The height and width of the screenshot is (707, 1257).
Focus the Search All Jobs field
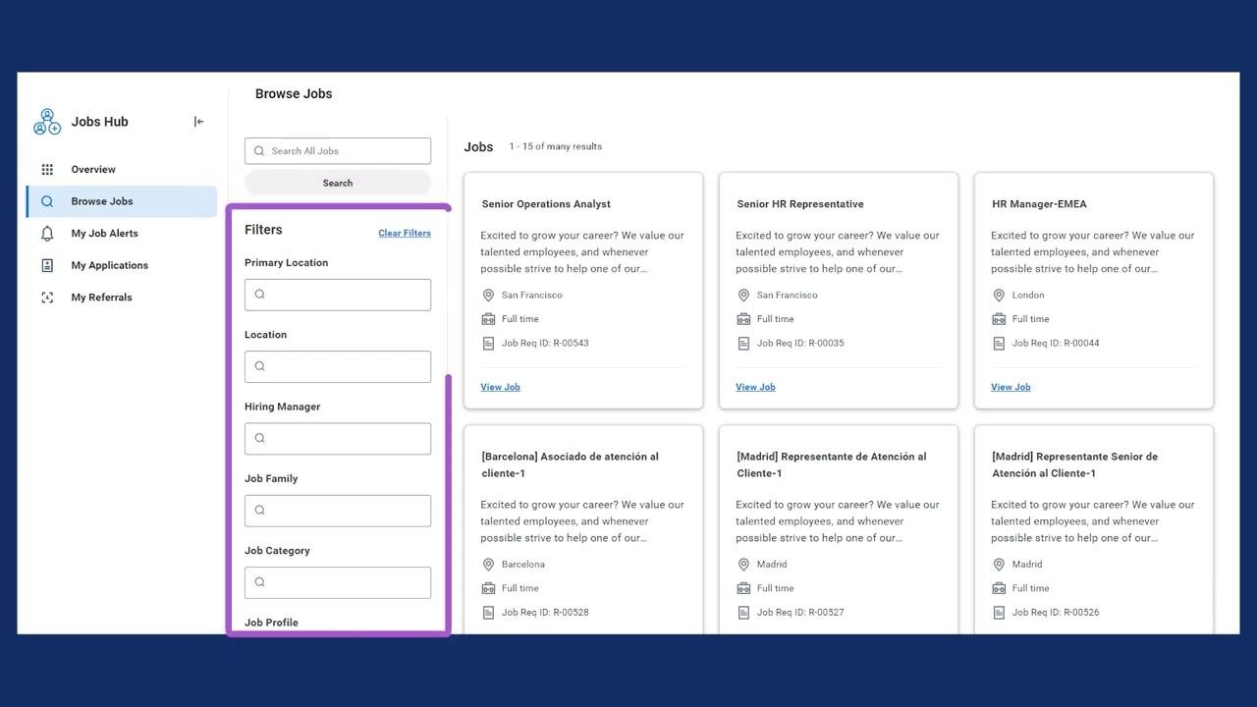(x=338, y=151)
